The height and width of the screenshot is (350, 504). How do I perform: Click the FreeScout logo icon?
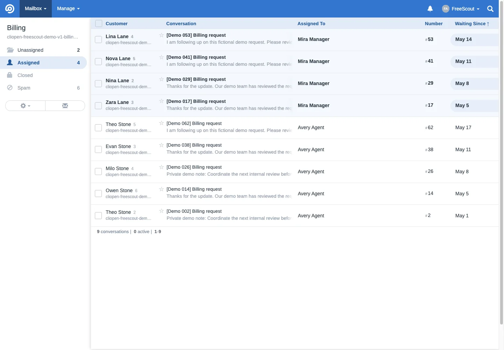tap(10, 9)
